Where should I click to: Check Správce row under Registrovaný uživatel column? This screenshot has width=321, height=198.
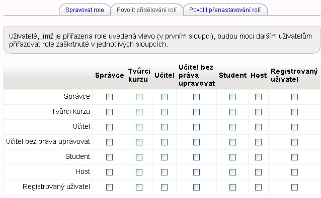pyautogui.click(x=294, y=97)
